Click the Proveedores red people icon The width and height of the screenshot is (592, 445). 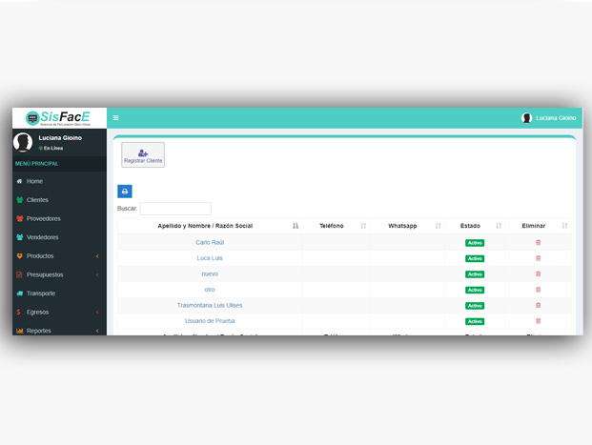click(x=20, y=218)
